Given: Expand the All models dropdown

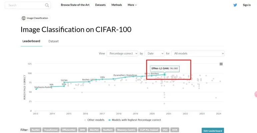Looking at the screenshot, I should coord(198,54).
